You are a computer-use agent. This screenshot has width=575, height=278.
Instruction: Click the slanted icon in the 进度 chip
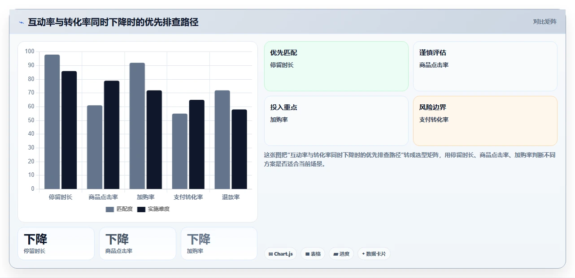335,254
